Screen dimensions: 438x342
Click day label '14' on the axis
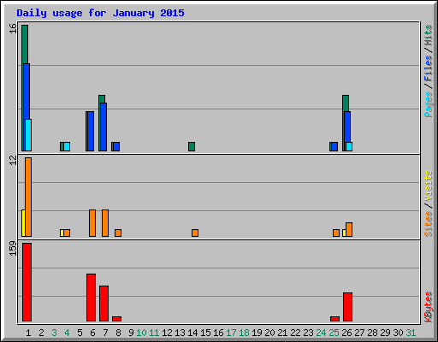coord(192,333)
